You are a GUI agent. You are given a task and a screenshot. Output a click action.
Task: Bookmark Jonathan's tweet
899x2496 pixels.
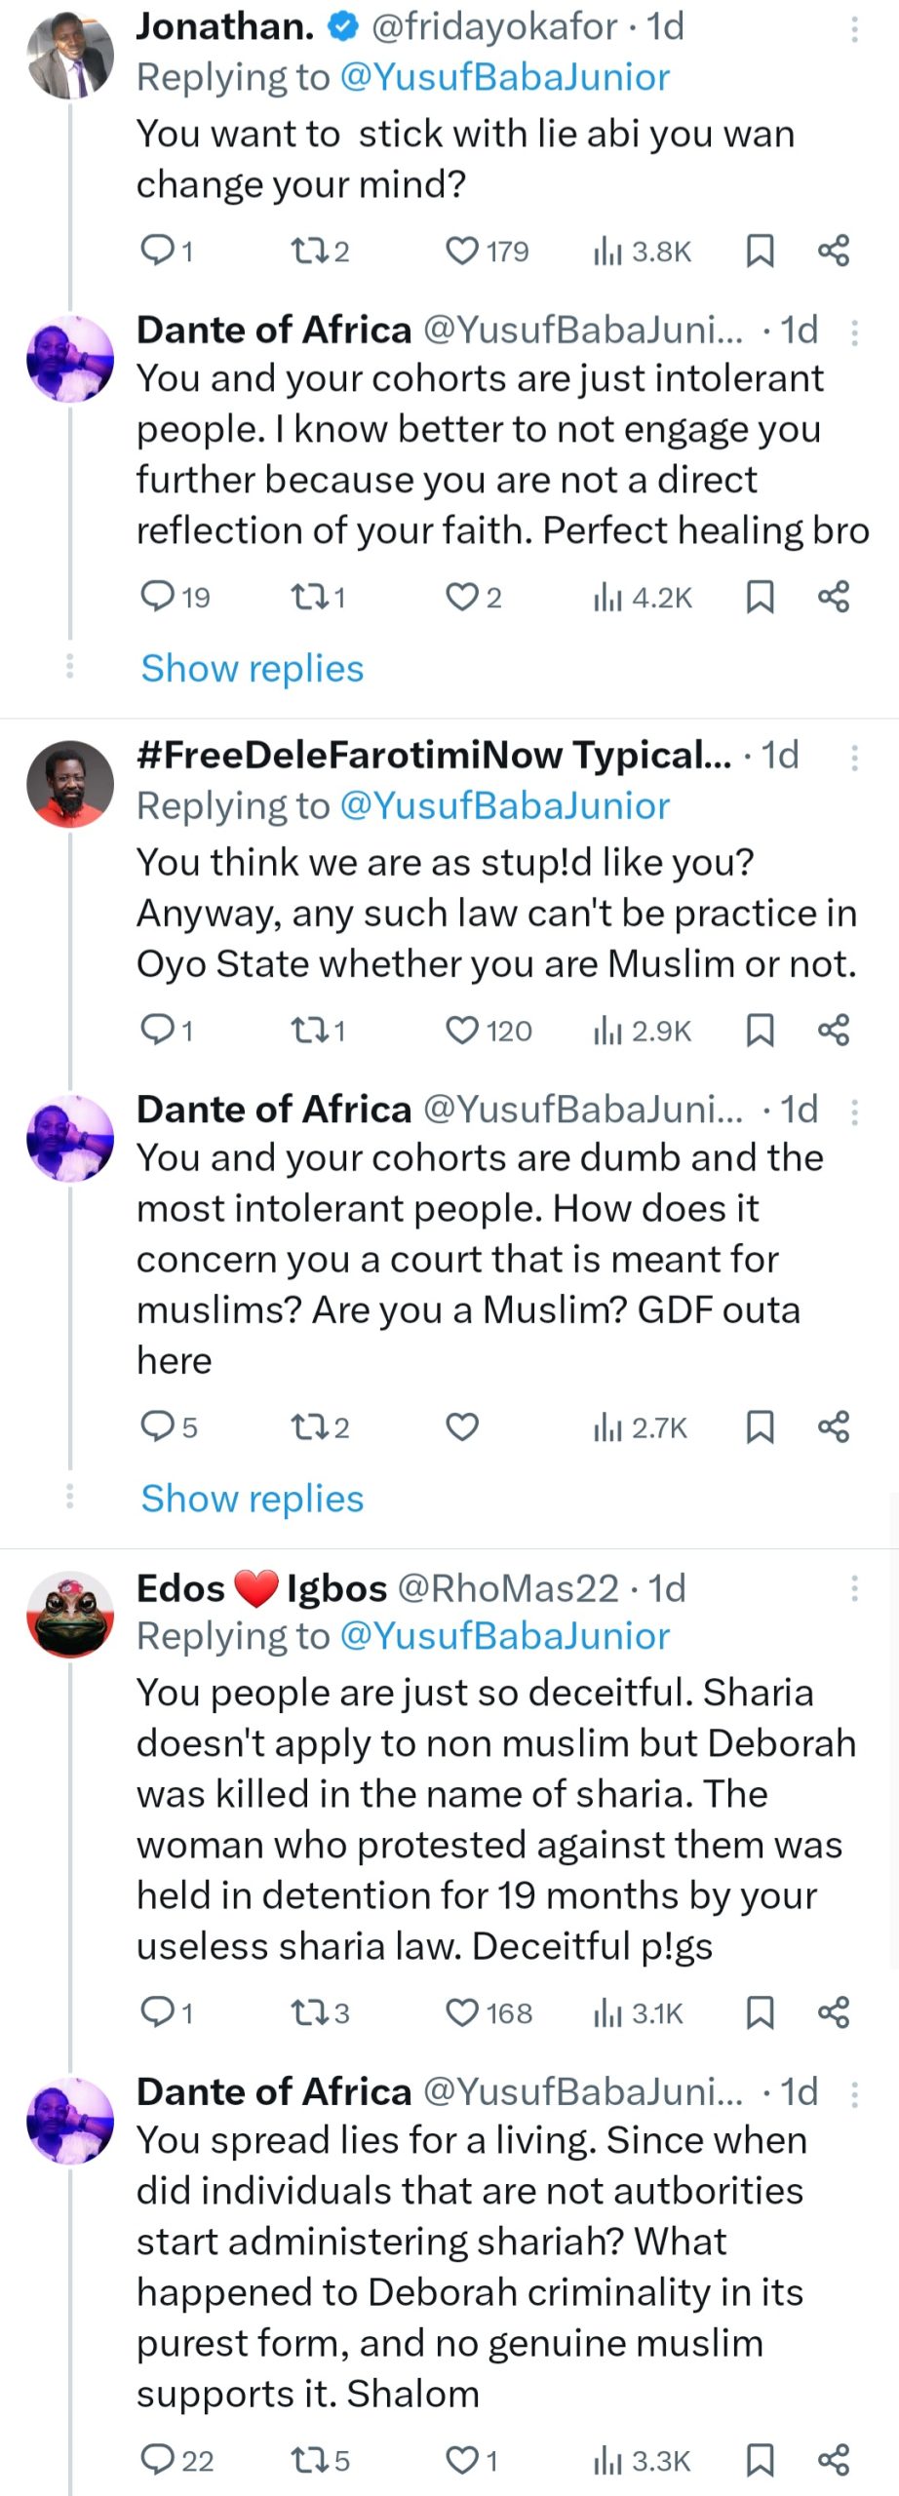[x=760, y=251]
